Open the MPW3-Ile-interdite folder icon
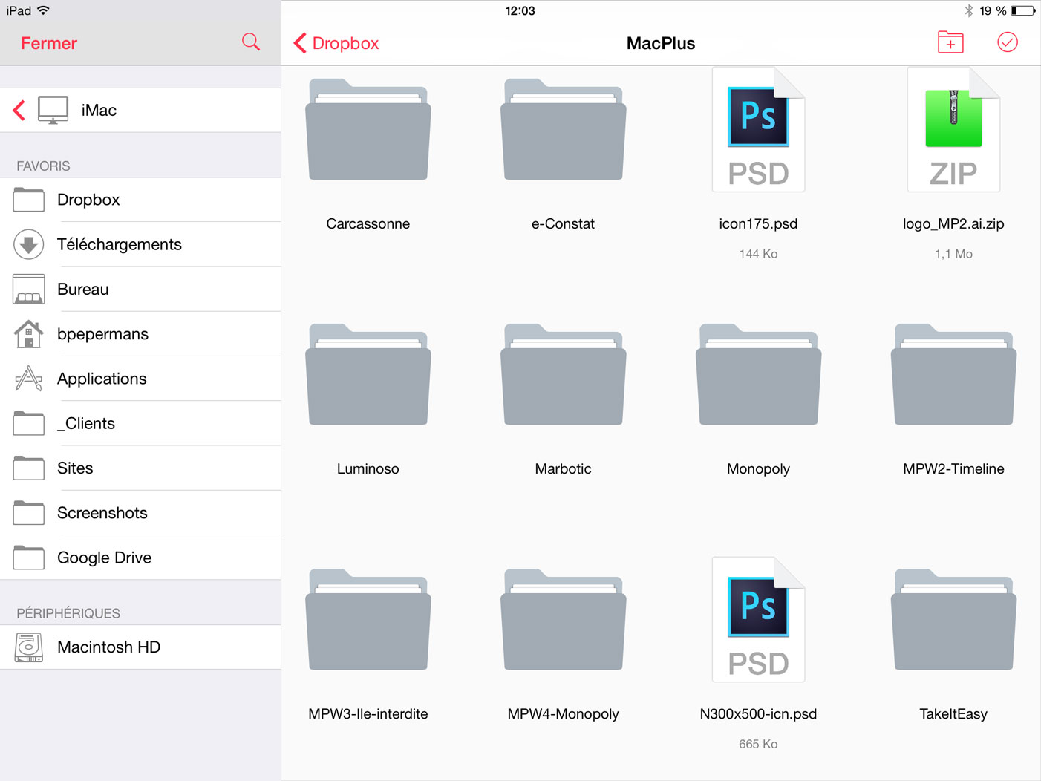This screenshot has height=781, width=1041. pos(368,619)
